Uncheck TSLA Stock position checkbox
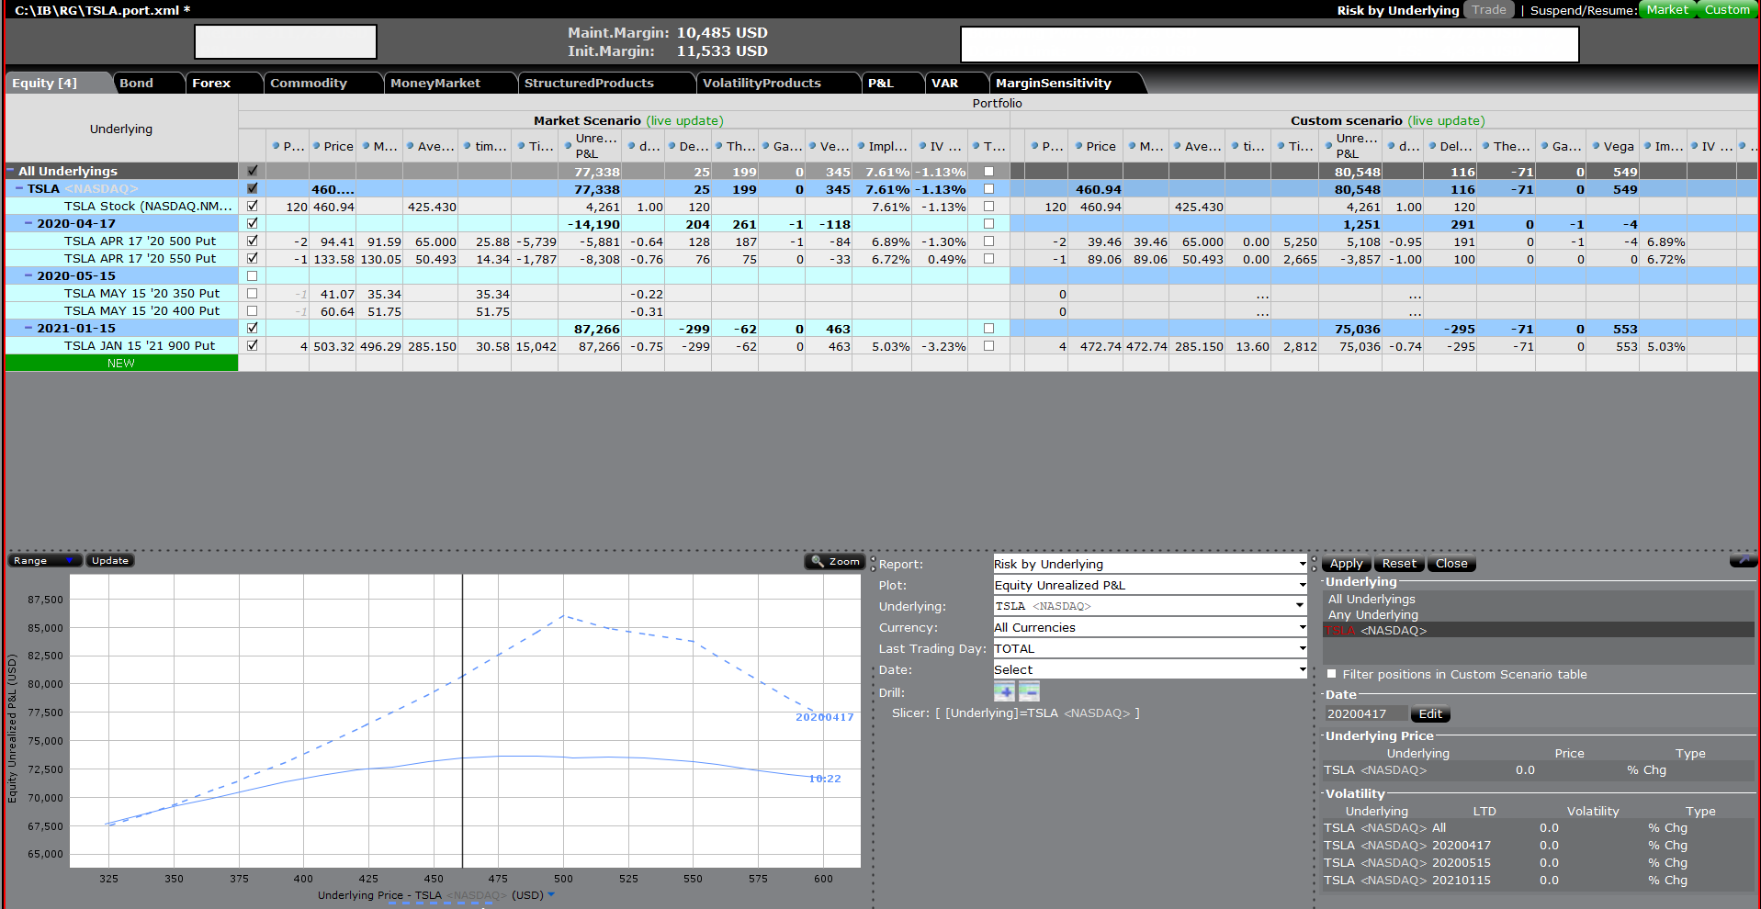The image size is (1761, 909). pyautogui.click(x=253, y=206)
